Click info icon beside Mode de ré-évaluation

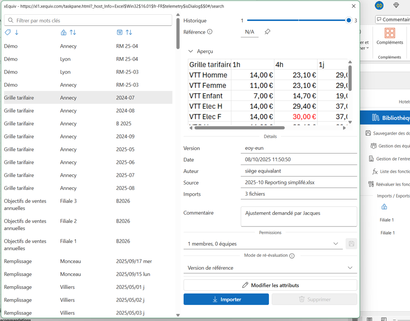tap(292, 256)
